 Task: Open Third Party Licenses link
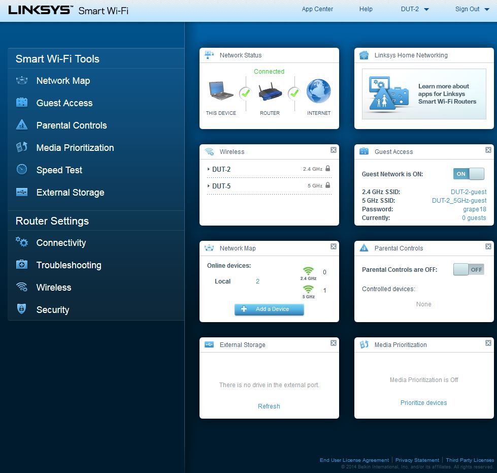point(470,460)
